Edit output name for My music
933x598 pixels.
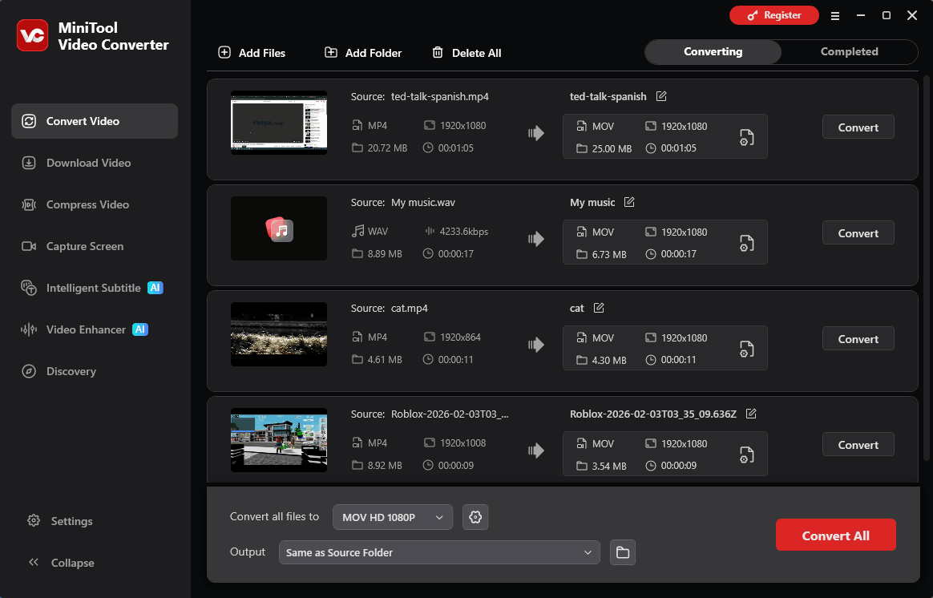coord(629,202)
